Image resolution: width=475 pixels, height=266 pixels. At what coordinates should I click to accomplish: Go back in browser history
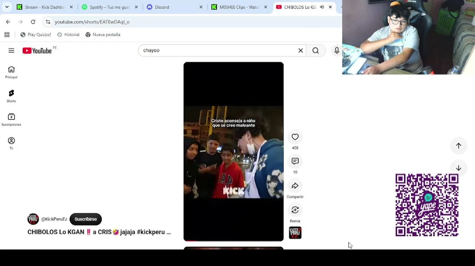[x=8, y=22]
